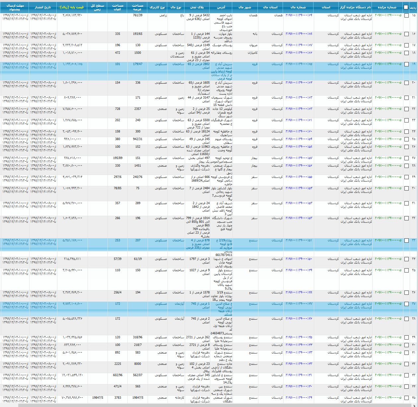Click the مهلت ارسال پیشنهاد column header

[15, 7]
